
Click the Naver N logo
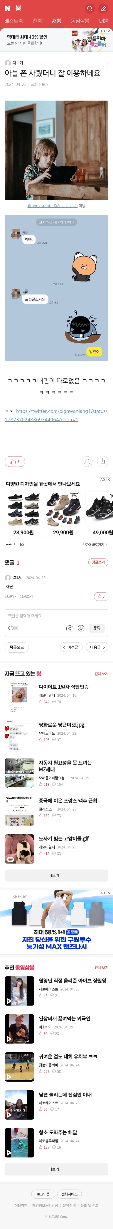pyautogui.click(x=8, y=8)
